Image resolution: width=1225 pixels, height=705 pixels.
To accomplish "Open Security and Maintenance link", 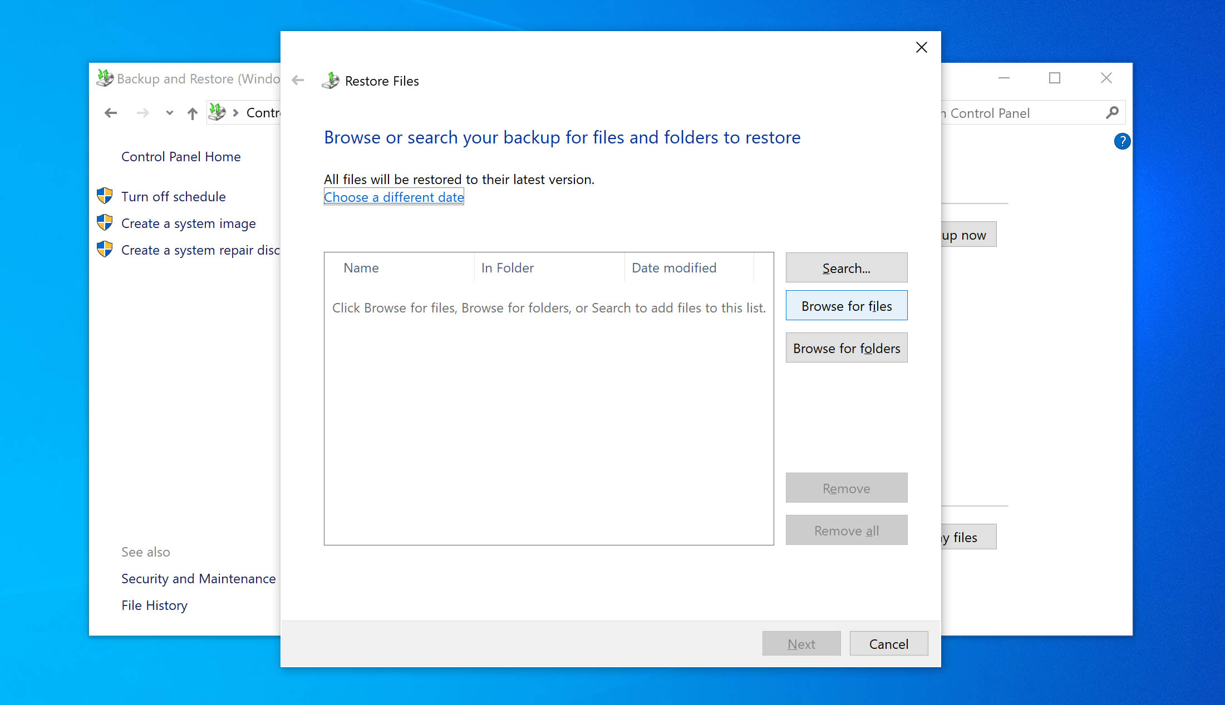I will click(x=198, y=579).
